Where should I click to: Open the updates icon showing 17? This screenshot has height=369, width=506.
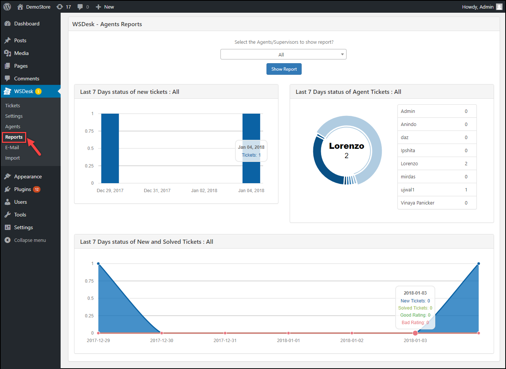pos(60,7)
